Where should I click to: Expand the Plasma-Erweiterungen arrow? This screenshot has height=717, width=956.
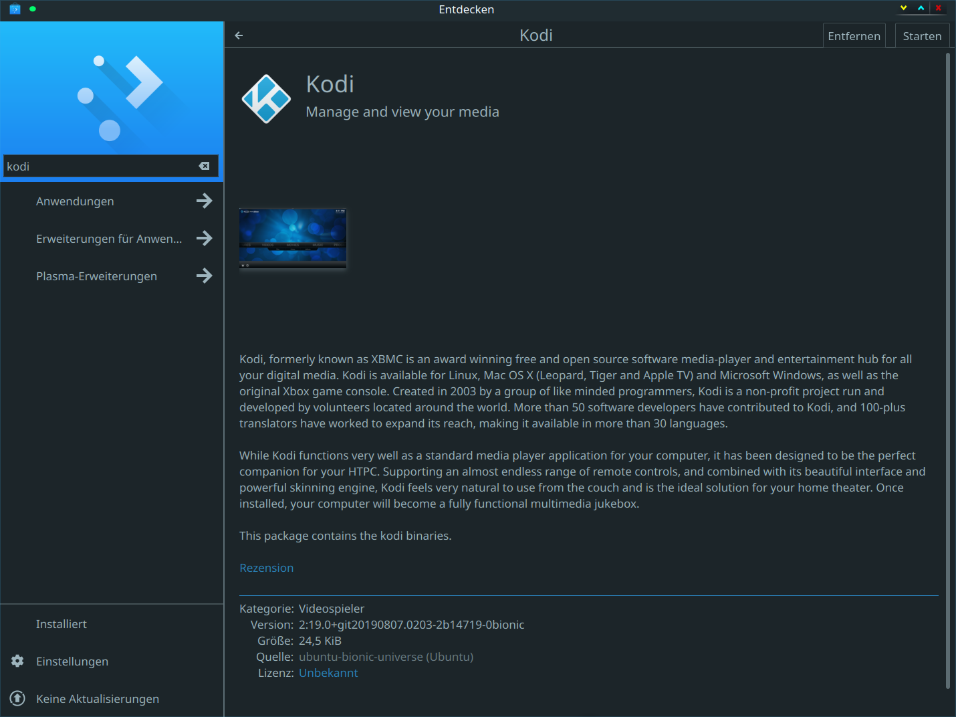coord(205,276)
